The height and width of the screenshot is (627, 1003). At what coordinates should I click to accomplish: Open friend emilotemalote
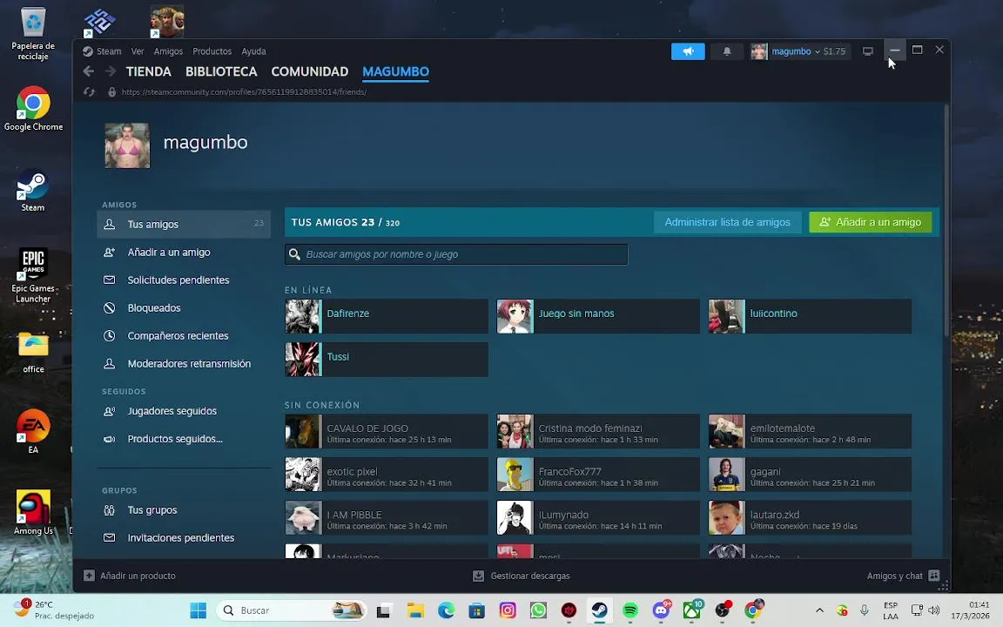coord(810,431)
